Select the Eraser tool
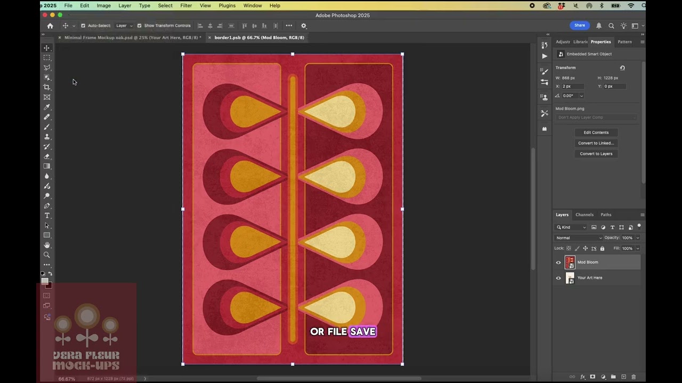682x383 pixels. 47,156
